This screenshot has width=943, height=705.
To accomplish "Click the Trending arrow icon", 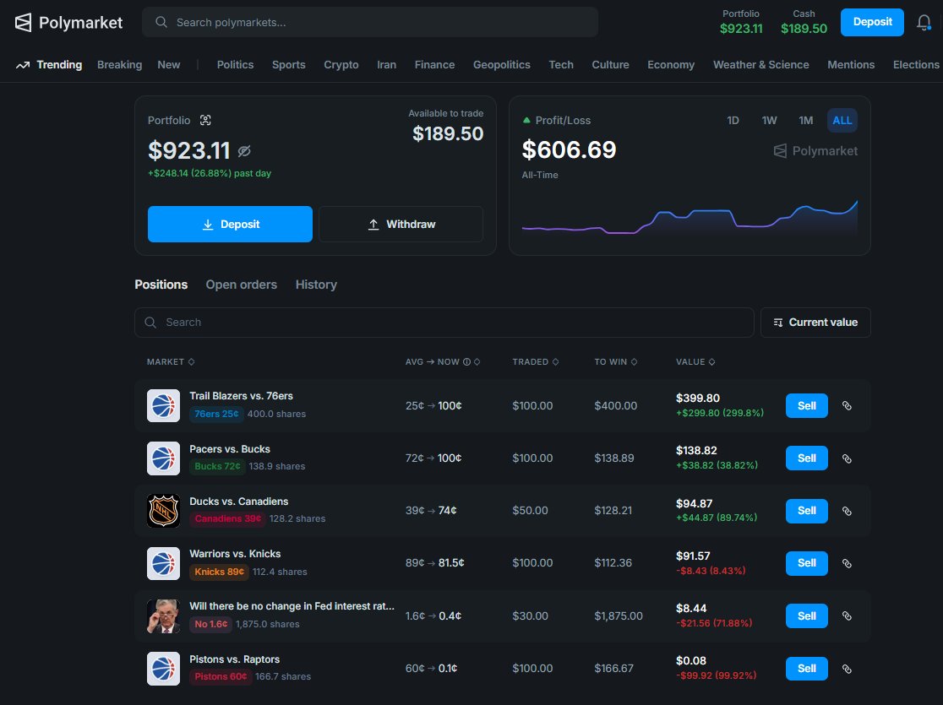I will [x=23, y=65].
